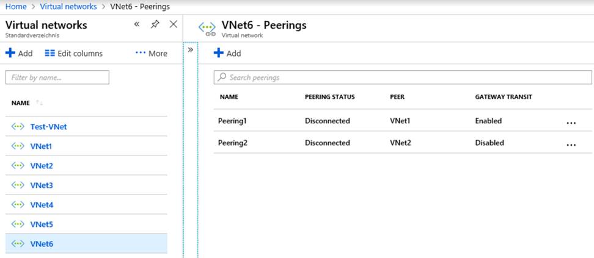594x258 pixels.
Task: Click Enabled gateway transit value
Action: click(x=488, y=121)
